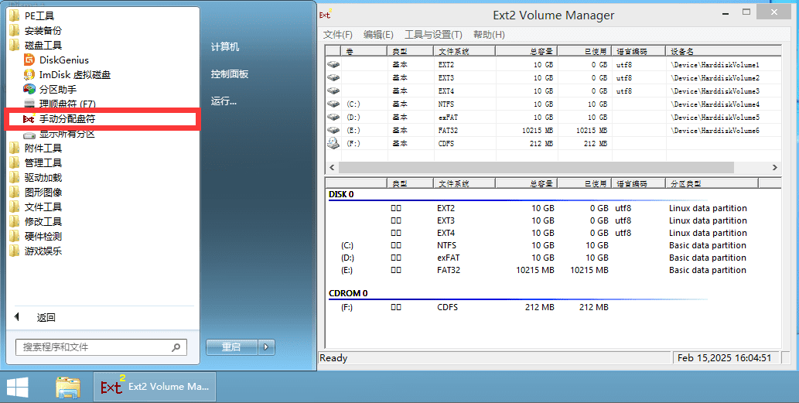Launch DiskGenius from the disk tools list
Viewport: 799px width, 403px height.
pos(56,60)
